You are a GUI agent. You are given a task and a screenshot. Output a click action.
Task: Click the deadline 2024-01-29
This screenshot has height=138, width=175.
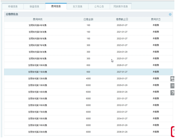coord(122,52)
